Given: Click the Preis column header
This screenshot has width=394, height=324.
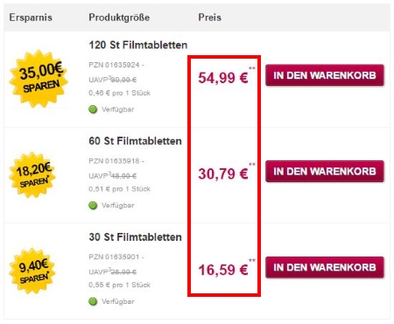Looking at the screenshot, I should (209, 18).
